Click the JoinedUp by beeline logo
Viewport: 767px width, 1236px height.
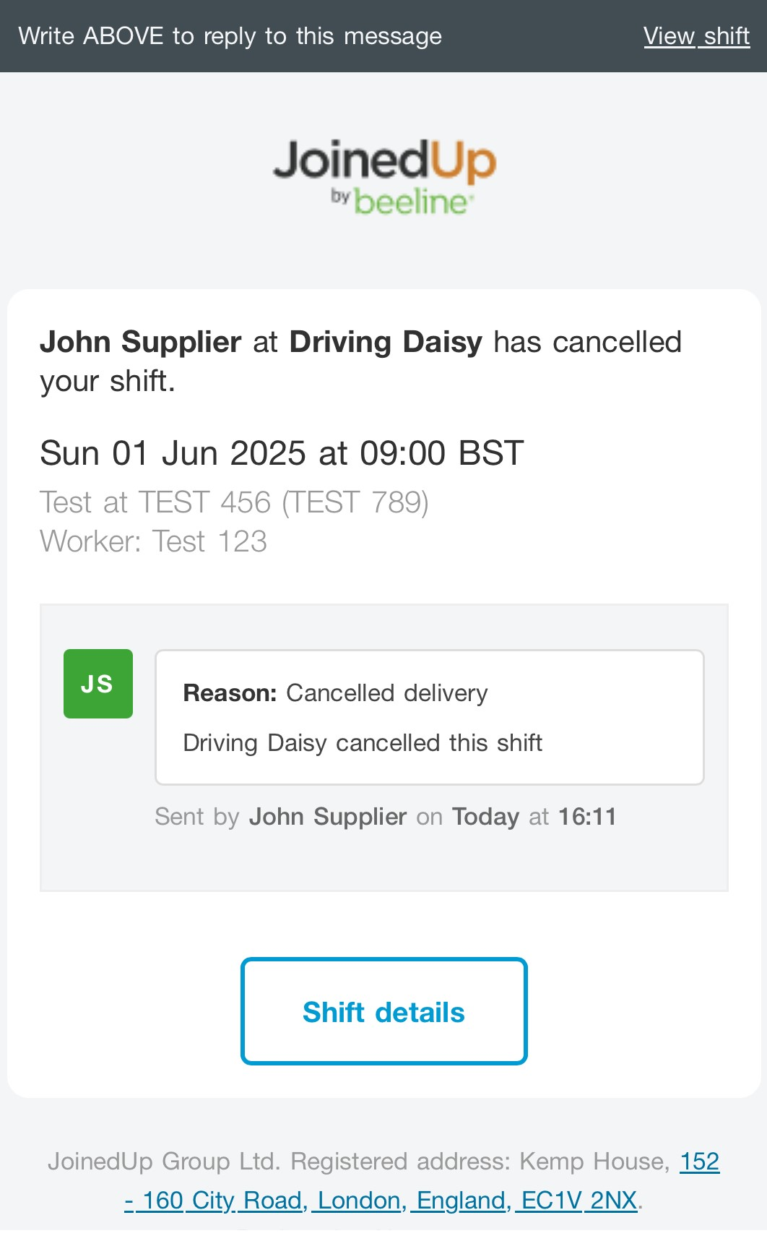384,177
